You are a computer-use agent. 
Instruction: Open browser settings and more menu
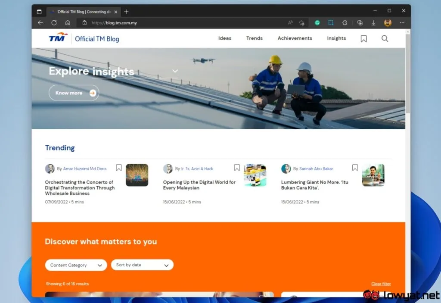point(402,23)
